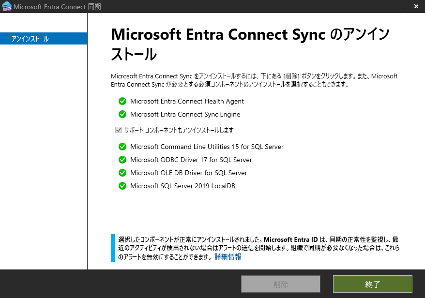Open the 詳細情報 link
The height and width of the screenshot is (298, 425).
pos(228,256)
